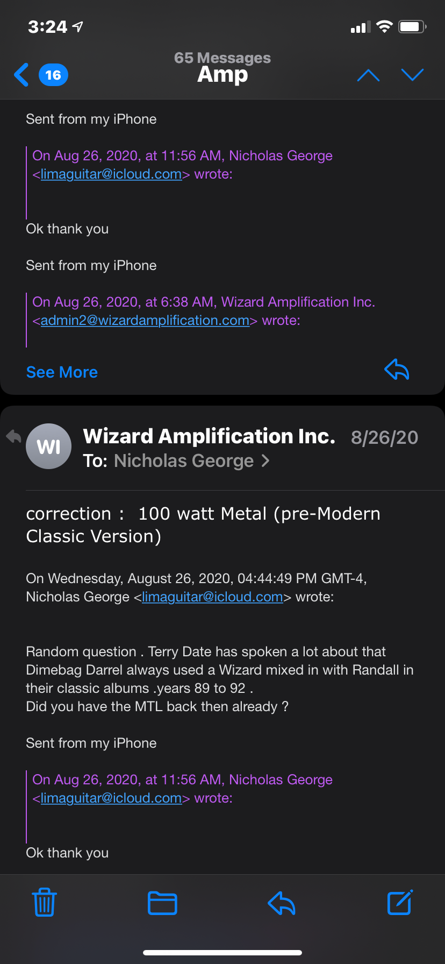This screenshot has height=964, width=445.
Task: Tap the 8/26/20 message date
Action: [384, 438]
